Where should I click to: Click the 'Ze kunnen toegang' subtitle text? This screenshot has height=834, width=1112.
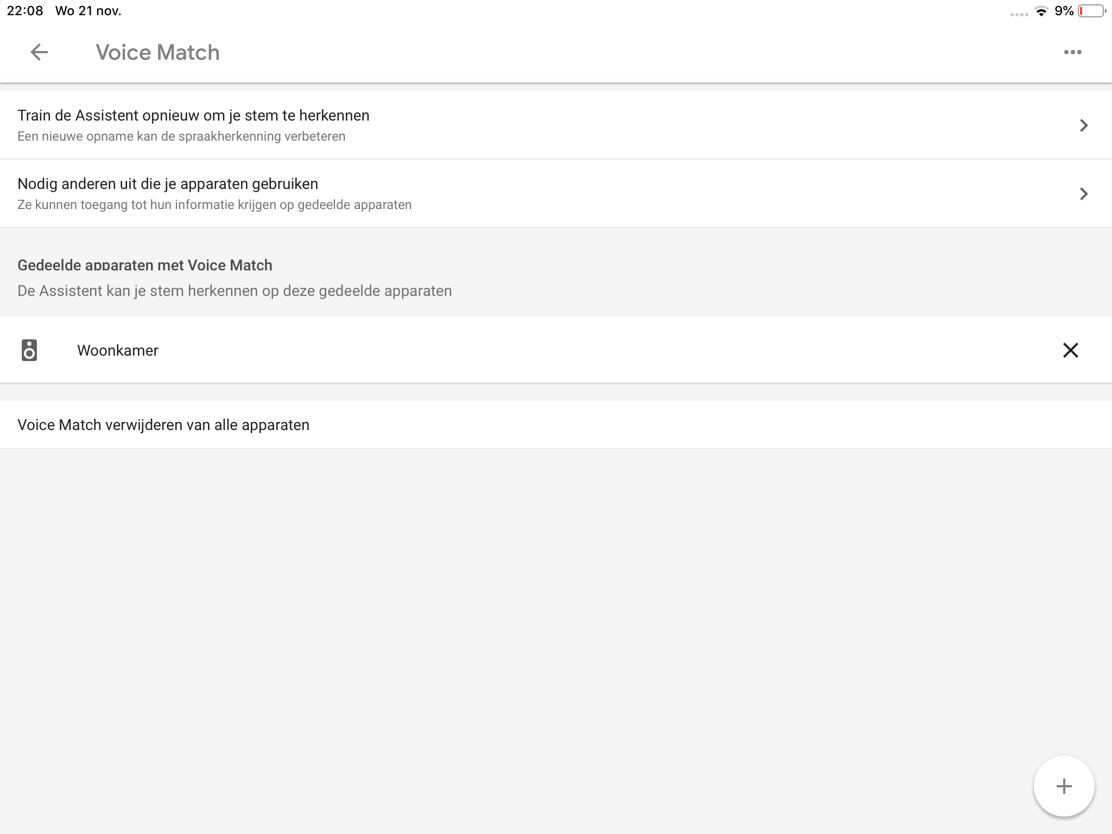click(x=214, y=205)
